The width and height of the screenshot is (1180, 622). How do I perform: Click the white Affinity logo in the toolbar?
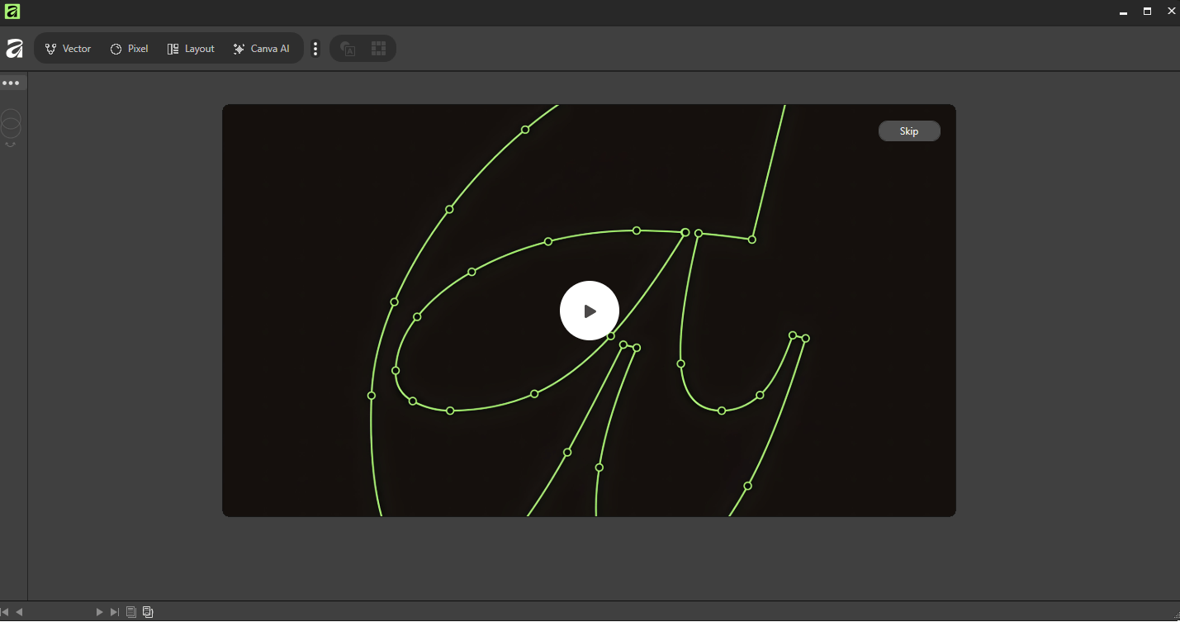click(x=14, y=49)
